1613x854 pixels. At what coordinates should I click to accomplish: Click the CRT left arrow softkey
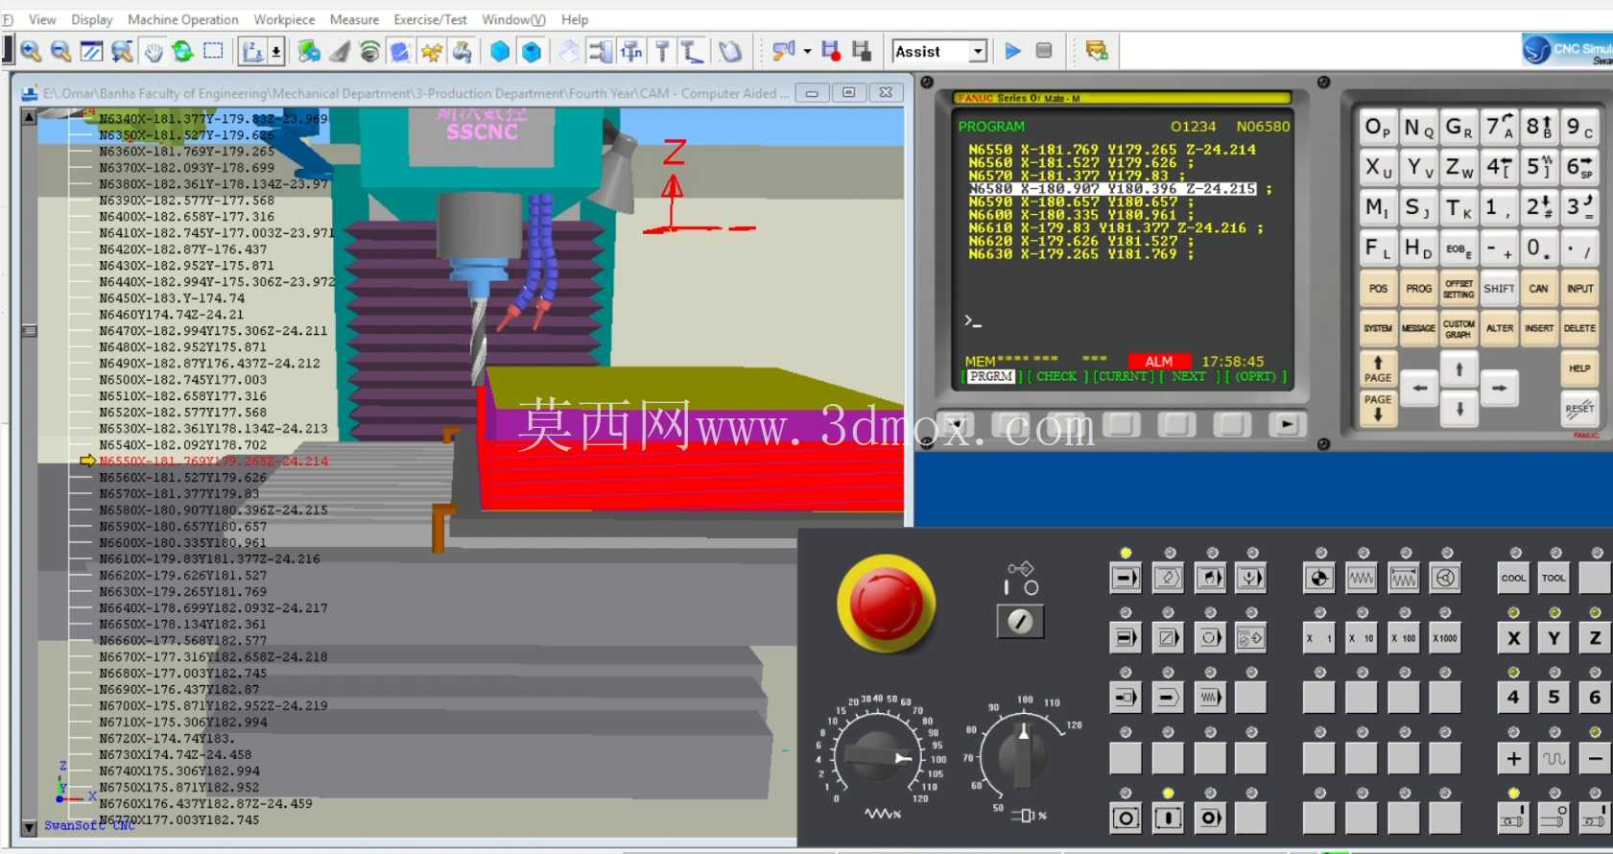point(956,424)
